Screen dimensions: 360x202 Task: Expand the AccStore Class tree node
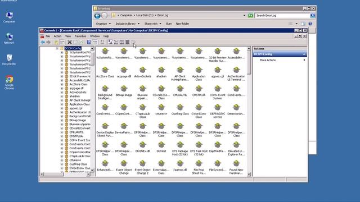62,85
